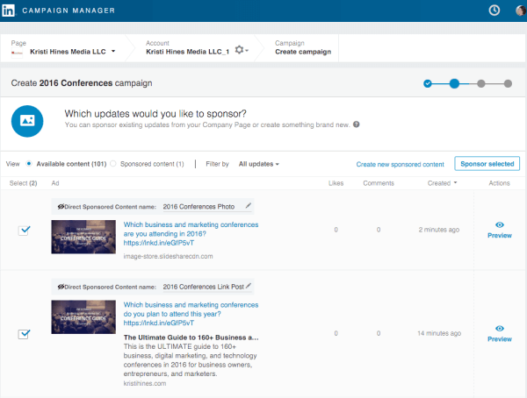Click the Comments column header
This screenshot has height=398, width=527.
click(379, 183)
